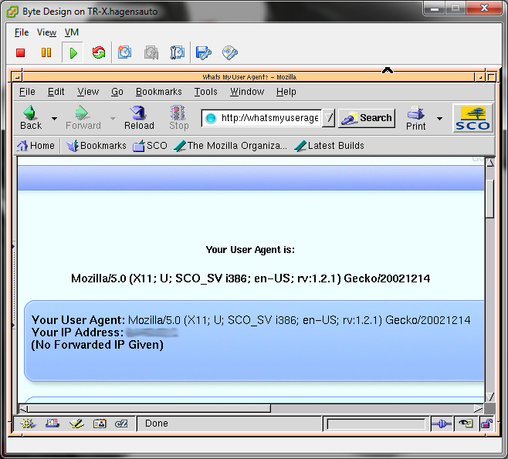This screenshot has width=508, height=459.
Task: Toggle the online/offline plug icon
Action: pos(441,424)
